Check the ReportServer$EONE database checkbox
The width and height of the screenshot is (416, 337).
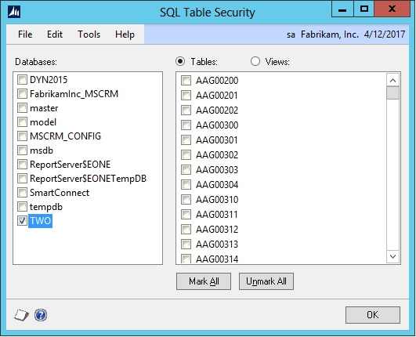click(22, 165)
